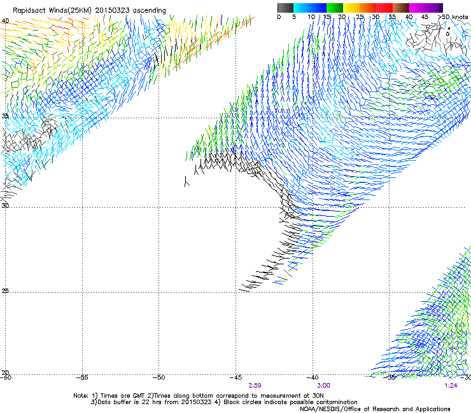Click the 'Rapidsact Winds(25KM) 20150323 ascending' title
The width and height of the screenshot is (471, 413).
pos(89,11)
